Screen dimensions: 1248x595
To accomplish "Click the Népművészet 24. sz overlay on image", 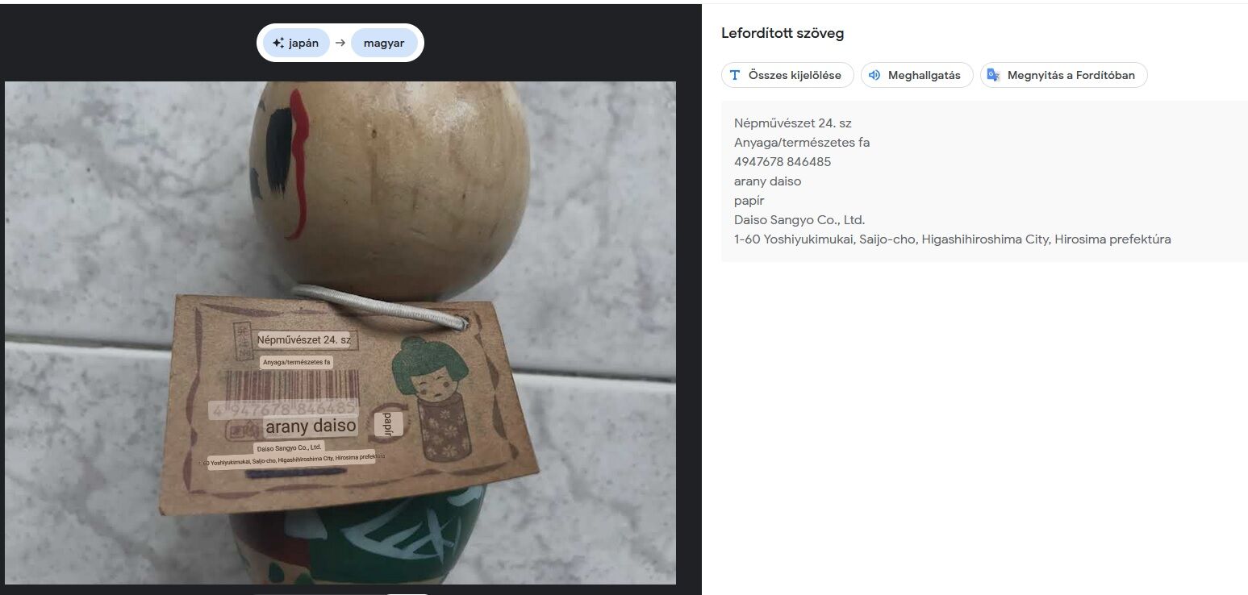I will click(x=304, y=340).
